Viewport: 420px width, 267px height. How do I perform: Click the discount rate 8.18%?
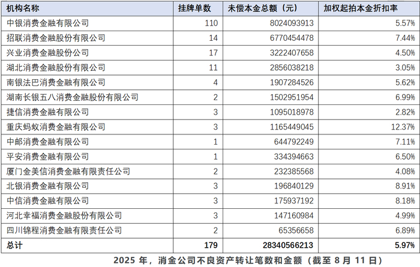405,201
